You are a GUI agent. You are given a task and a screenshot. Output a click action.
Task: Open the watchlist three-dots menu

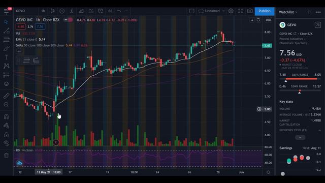318,12
